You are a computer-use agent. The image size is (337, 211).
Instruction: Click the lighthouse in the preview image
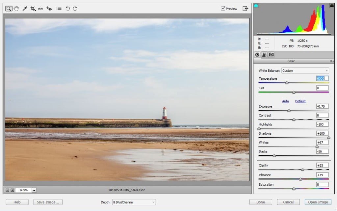tap(165, 113)
